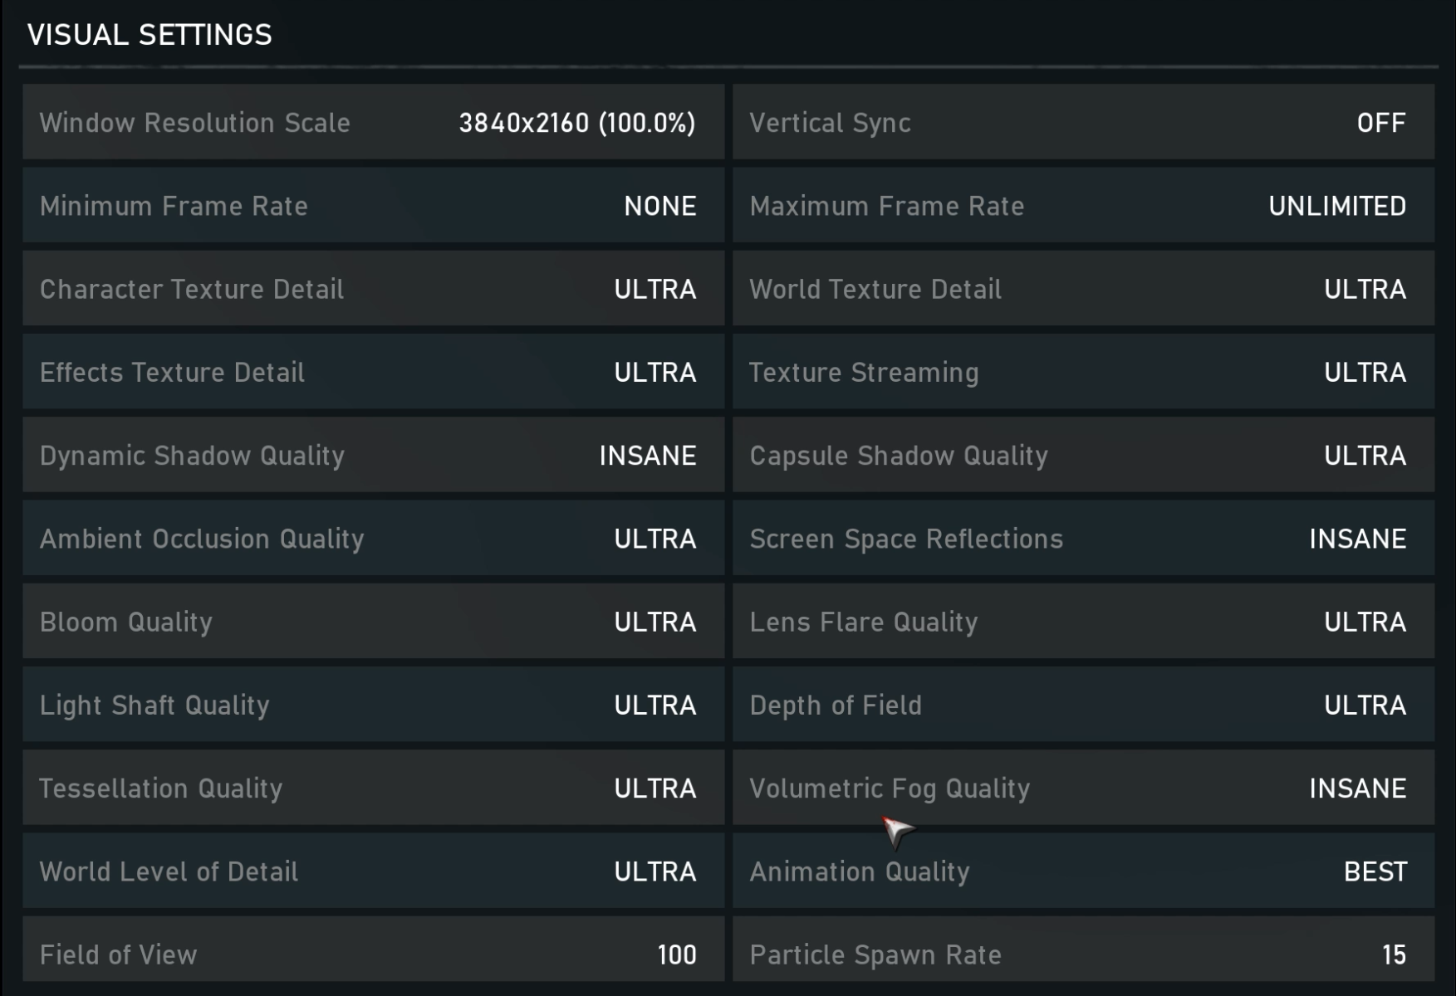This screenshot has width=1456, height=996.
Task: Click the Capsule Shadow Quality row
Action: click(x=1083, y=455)
